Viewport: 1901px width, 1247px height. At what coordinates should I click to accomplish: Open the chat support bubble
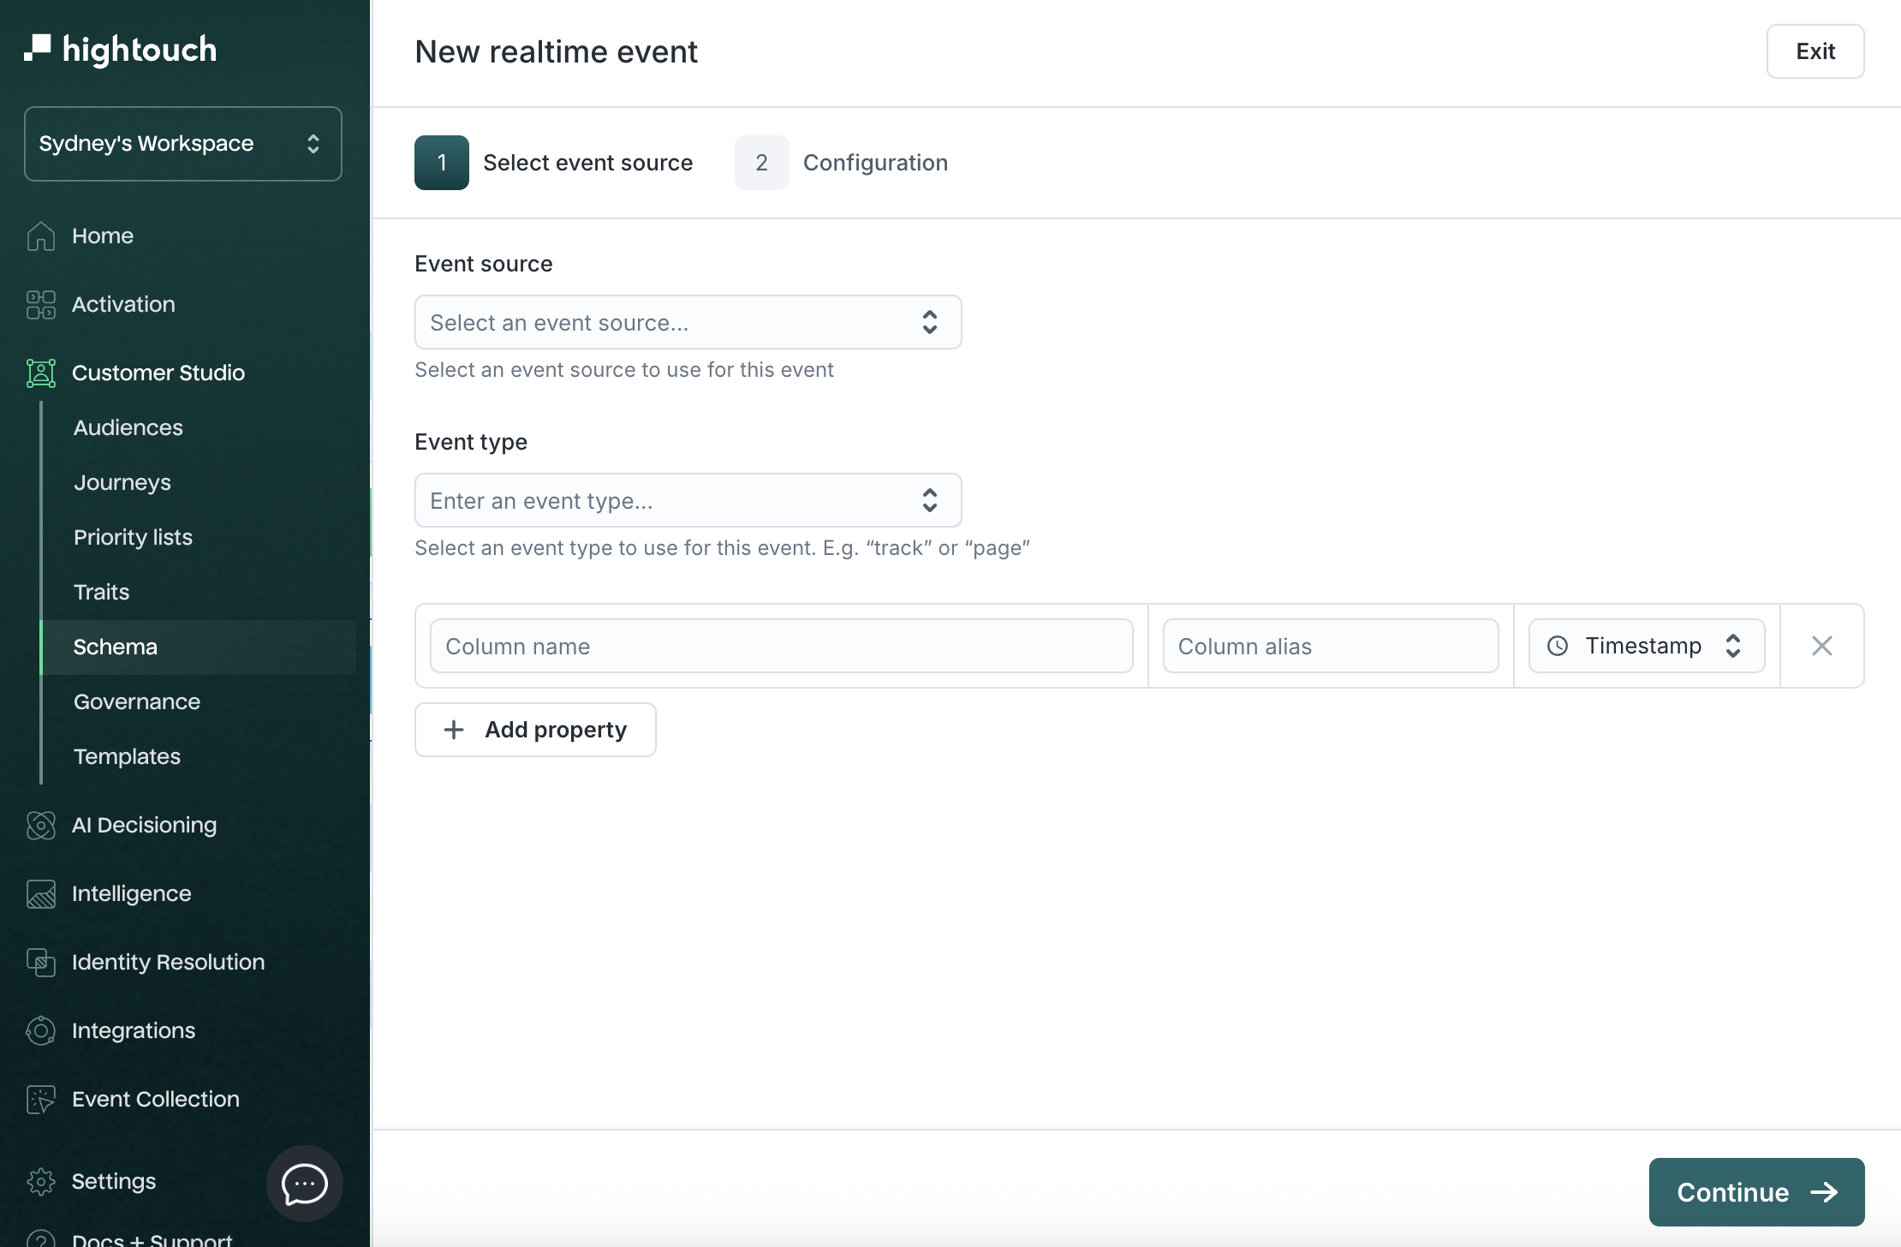pyautogui.click(x=305, y=1184)
